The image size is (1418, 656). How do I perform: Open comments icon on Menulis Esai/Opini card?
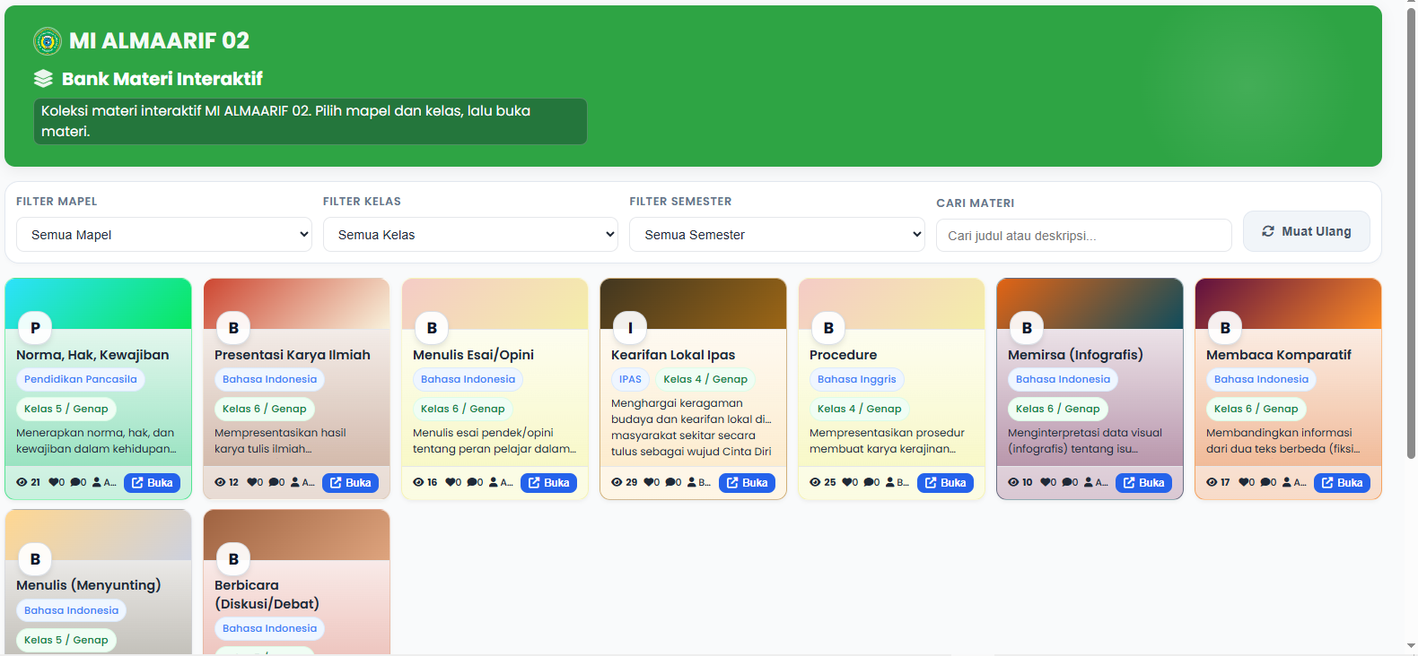(x=471, y=482)
